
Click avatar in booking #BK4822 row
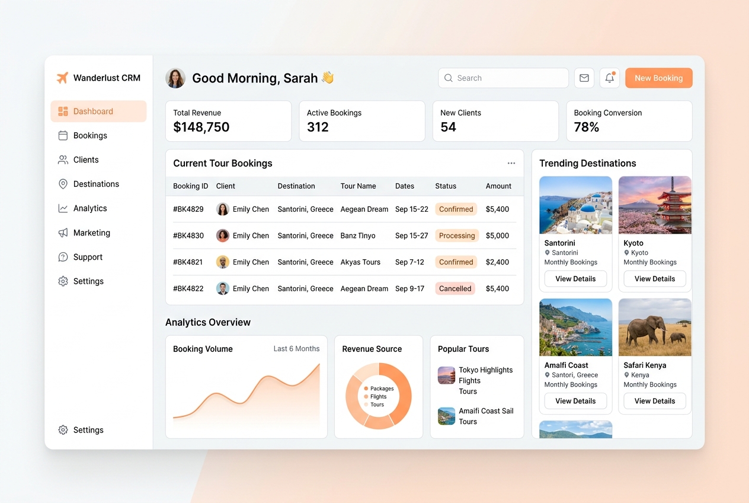(223, 289)
